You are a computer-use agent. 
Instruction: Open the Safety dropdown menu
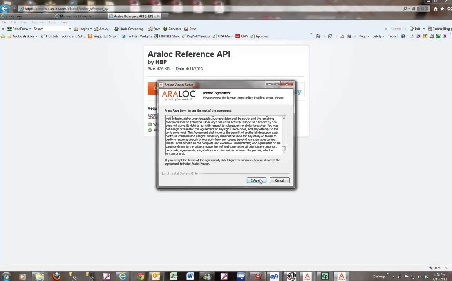[x=378, y=36]
